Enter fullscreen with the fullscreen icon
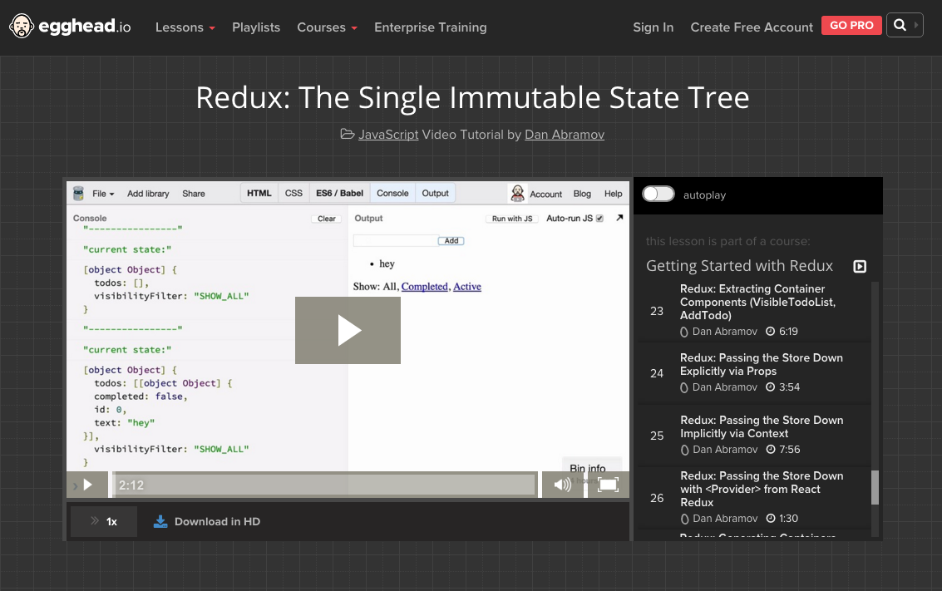 point(608,485)
